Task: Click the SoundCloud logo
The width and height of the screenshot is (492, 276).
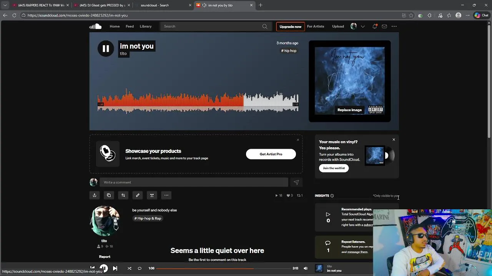Action: [95, 26]
